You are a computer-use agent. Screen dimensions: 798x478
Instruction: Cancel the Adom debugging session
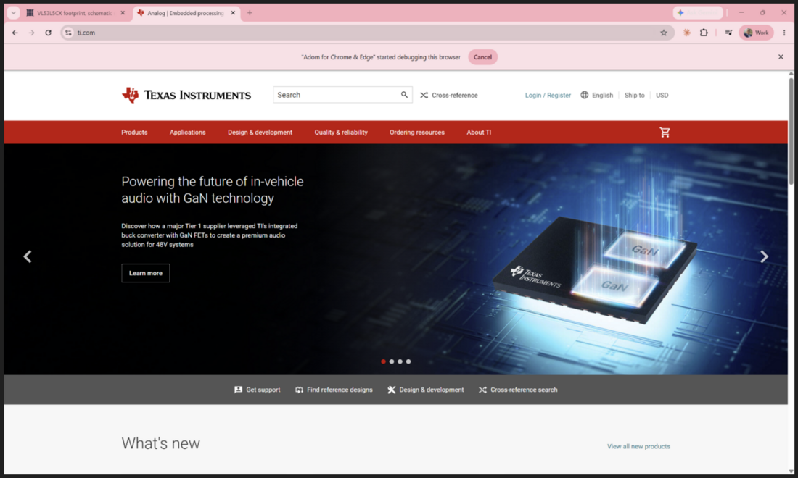pyautogui.click(x=482, y=57)
